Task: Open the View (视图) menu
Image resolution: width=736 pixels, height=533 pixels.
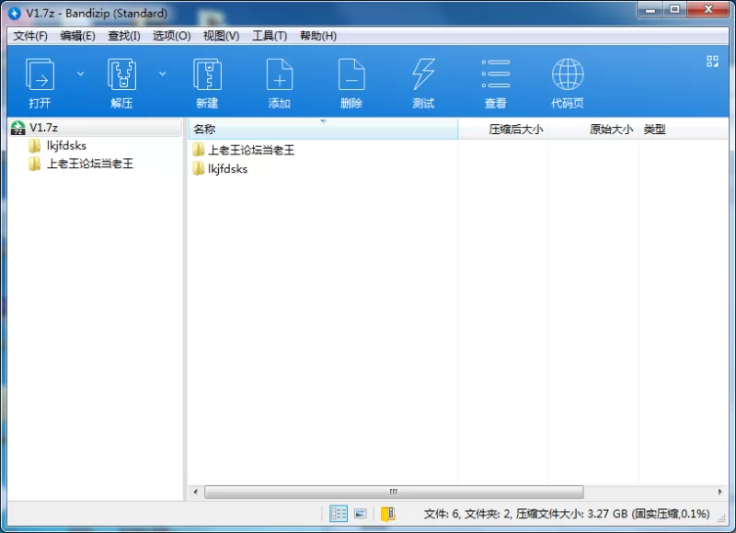Action: pos(222,36)
